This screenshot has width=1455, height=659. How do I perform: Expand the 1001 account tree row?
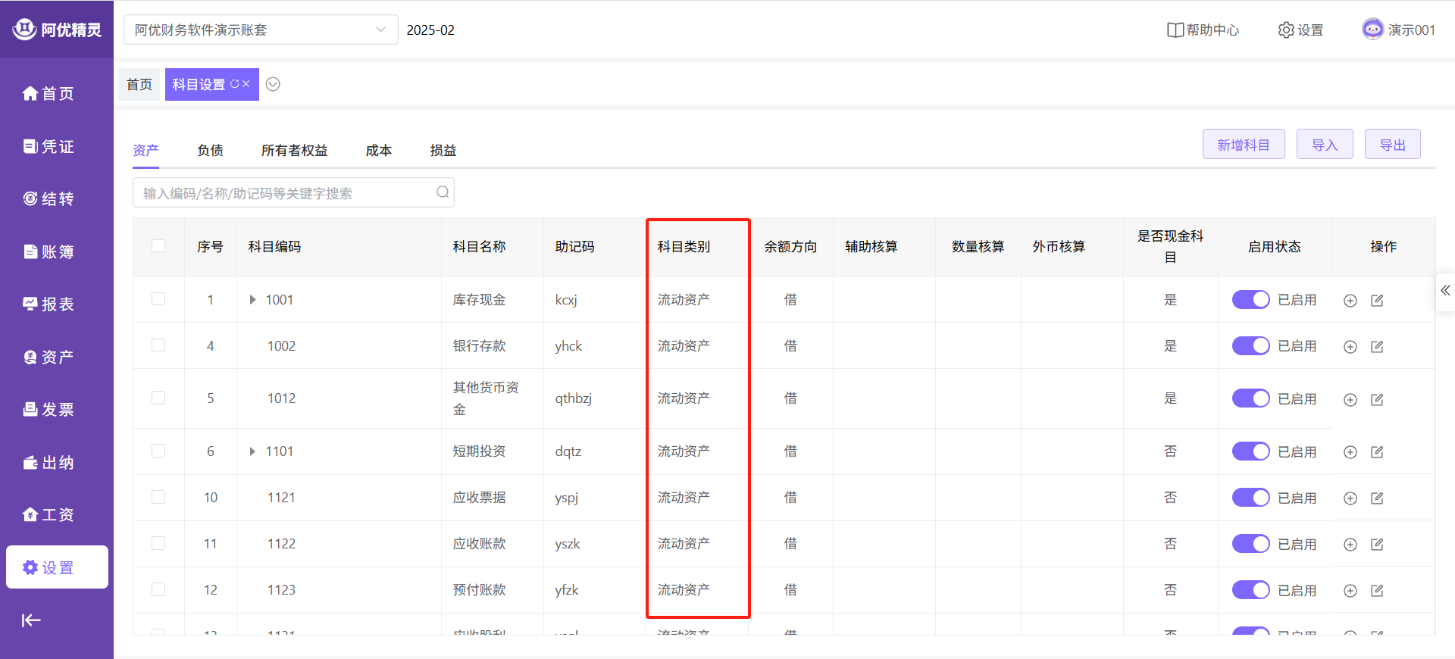253,300
